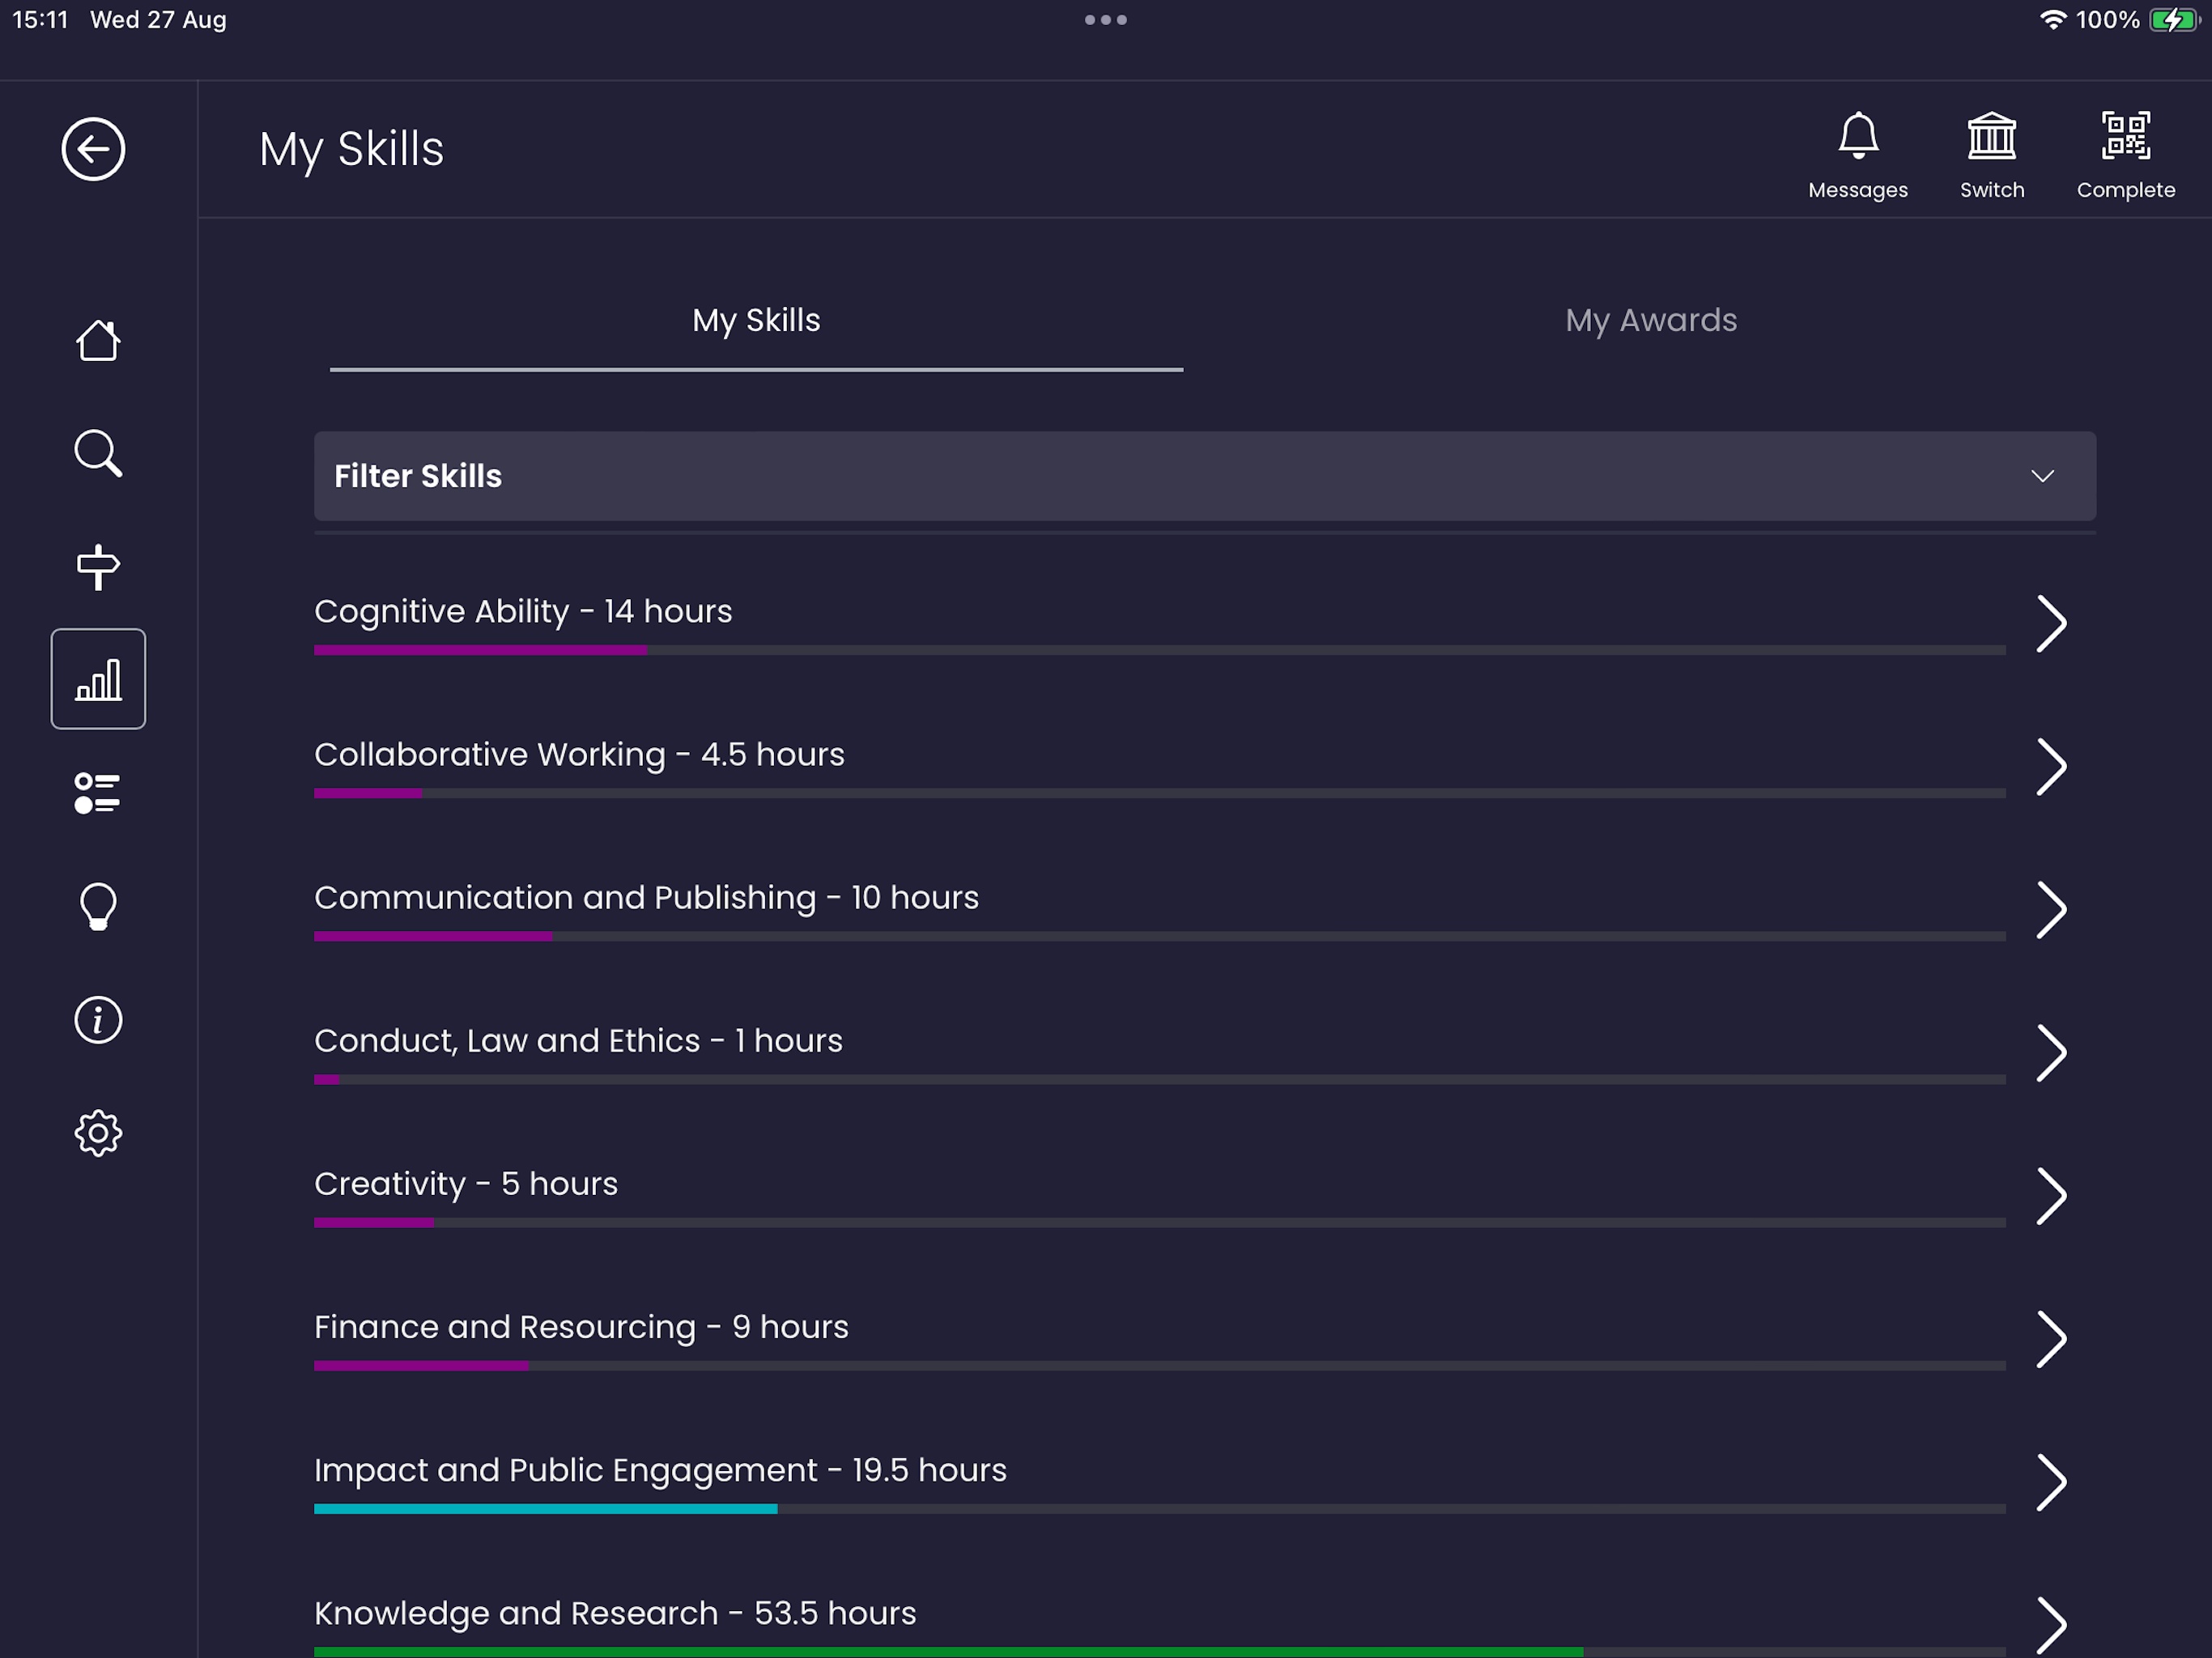Go back using the circled arrow icon

pyautogui.click(x=93, y=149)
